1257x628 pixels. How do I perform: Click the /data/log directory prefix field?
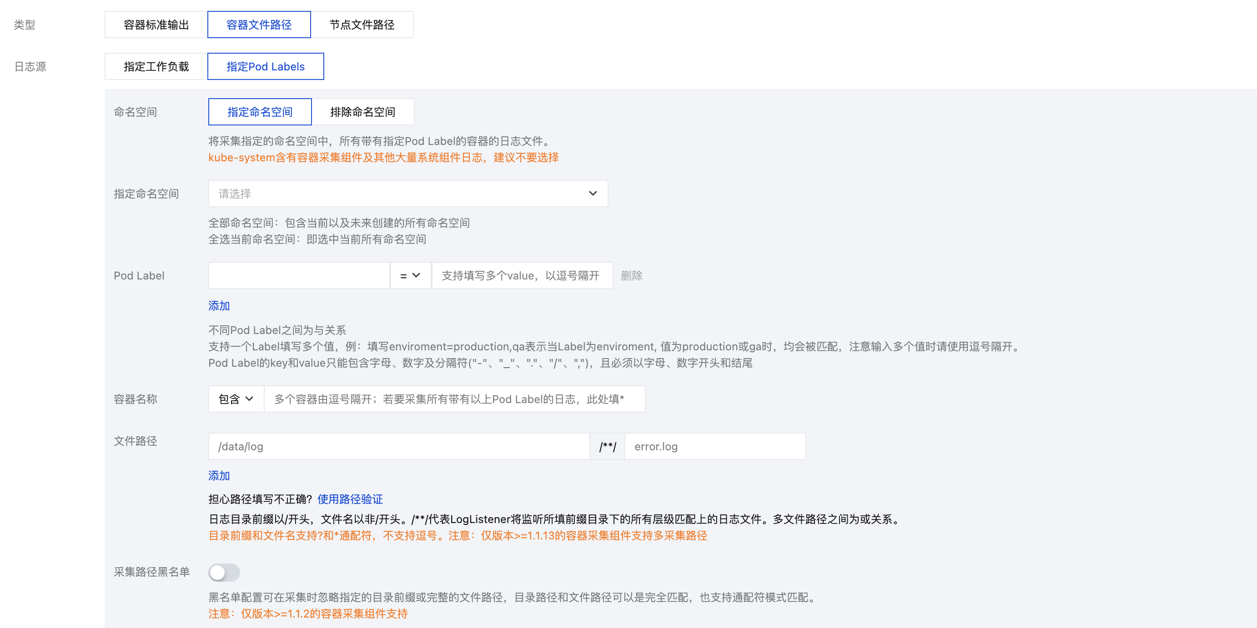[x=398, y=447]
